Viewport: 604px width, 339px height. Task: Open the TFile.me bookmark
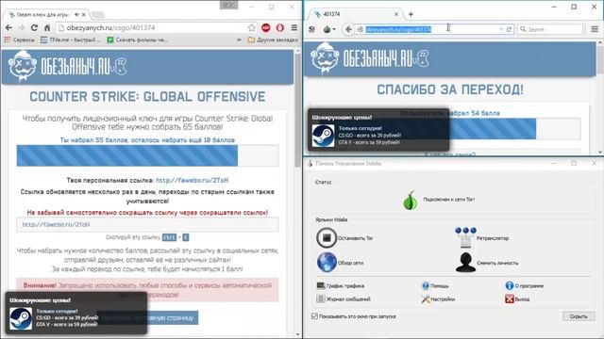point(70,40)
